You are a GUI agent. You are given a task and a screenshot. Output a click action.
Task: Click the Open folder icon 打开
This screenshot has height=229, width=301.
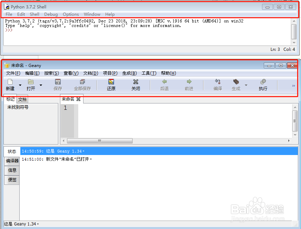point(31,82)
